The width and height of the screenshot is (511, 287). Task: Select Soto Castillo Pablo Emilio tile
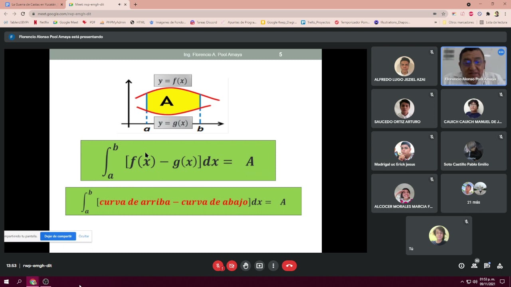(x=474, y=151)
